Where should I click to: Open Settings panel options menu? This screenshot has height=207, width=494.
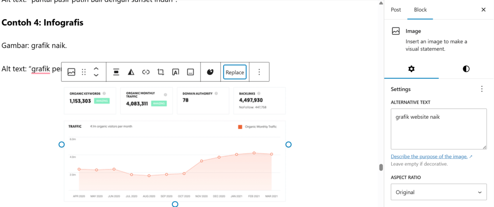pos(482,89)
